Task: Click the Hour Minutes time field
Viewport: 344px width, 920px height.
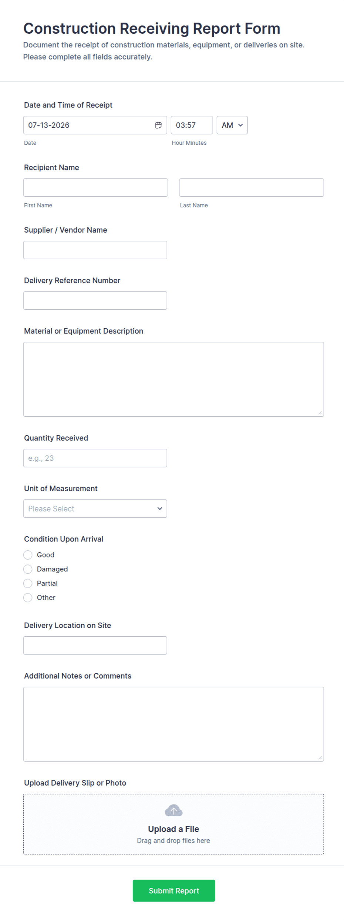Action: pos(192,125)
